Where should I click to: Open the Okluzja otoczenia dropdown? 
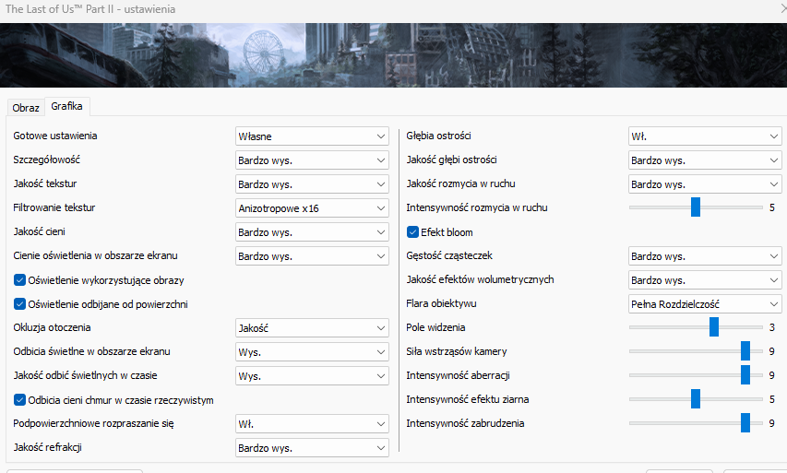tap(312, 327)
